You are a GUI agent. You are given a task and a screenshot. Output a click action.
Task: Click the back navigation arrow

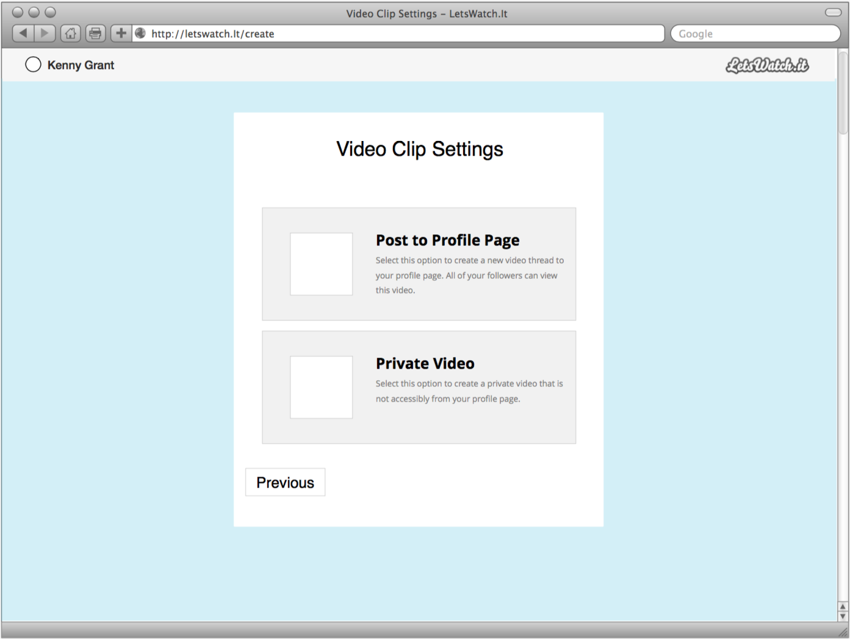(23, 34)
